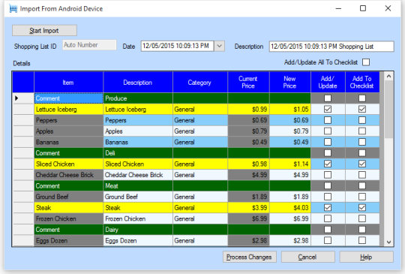Click the Add/Update column header
This screenshot has height=274, width=405.
[x=328, y=83]
